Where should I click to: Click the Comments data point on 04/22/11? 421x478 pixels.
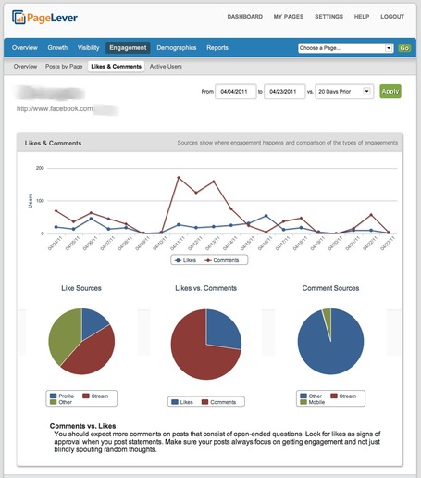(371, 215)
